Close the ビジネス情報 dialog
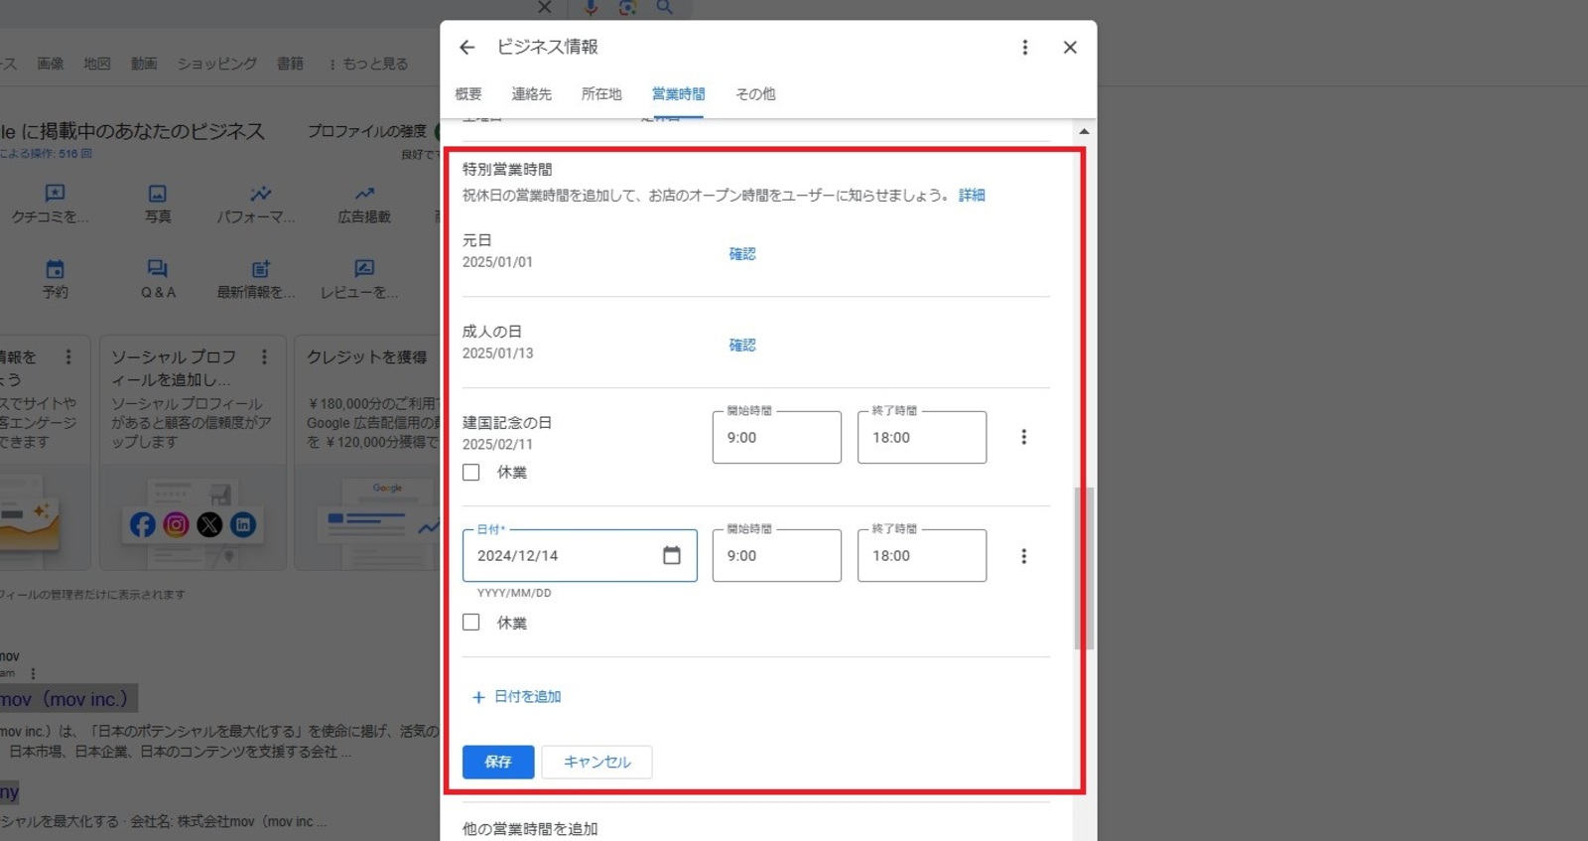 pyautogui.click(x=1070, y=48)
